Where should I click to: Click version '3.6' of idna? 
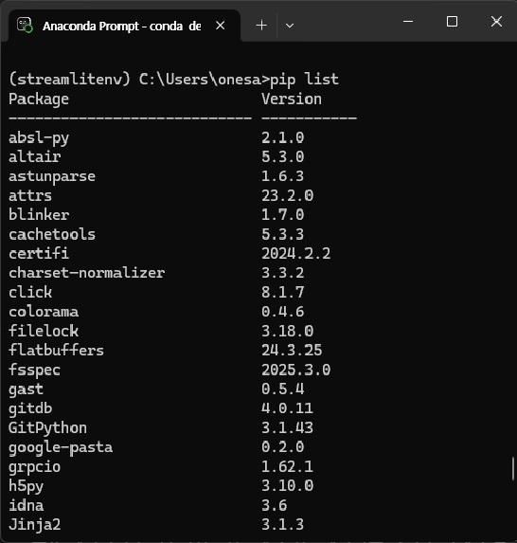[274, 505]
